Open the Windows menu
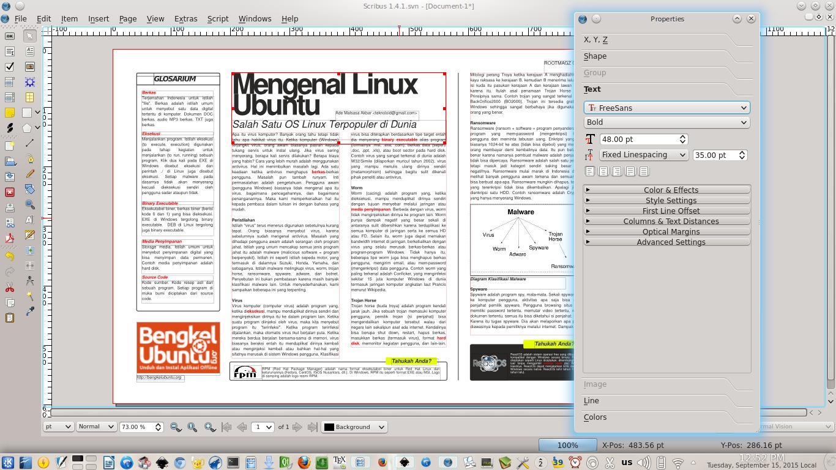The image size is (836, 470). [255, 18]
